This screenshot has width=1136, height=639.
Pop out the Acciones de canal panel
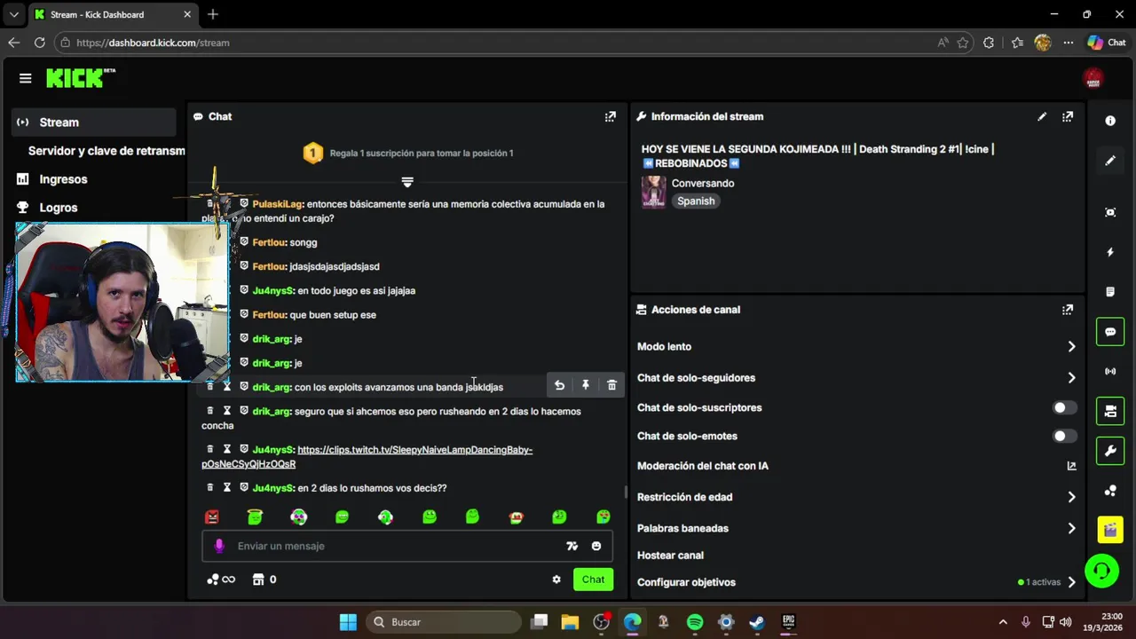click(x=1068, y=310)
